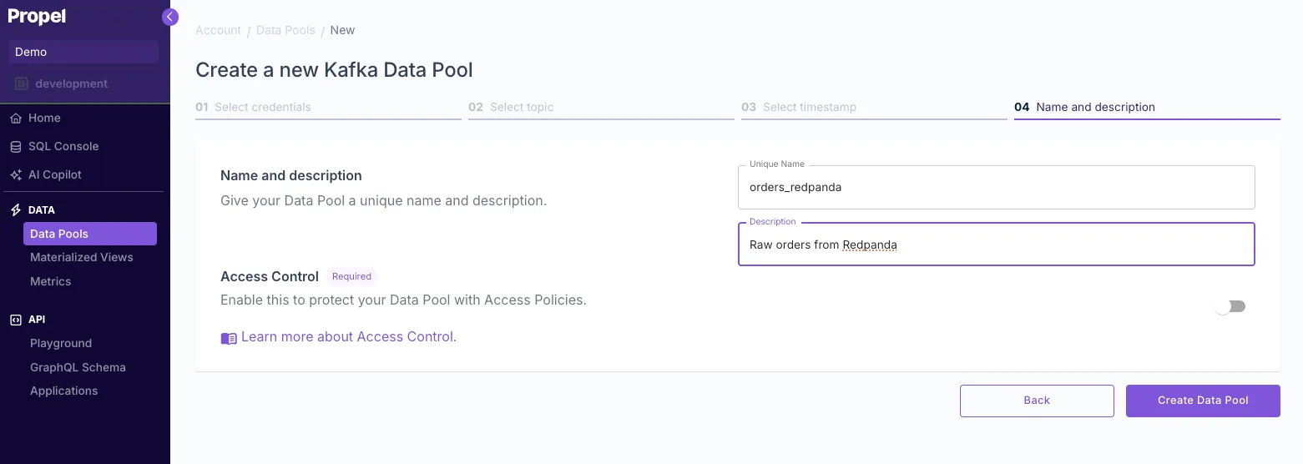This screenshot has width=1303, height=464.
Task: Click the Home icon in the sidebar
Action: pyautogui.click(x=15, y=119)
